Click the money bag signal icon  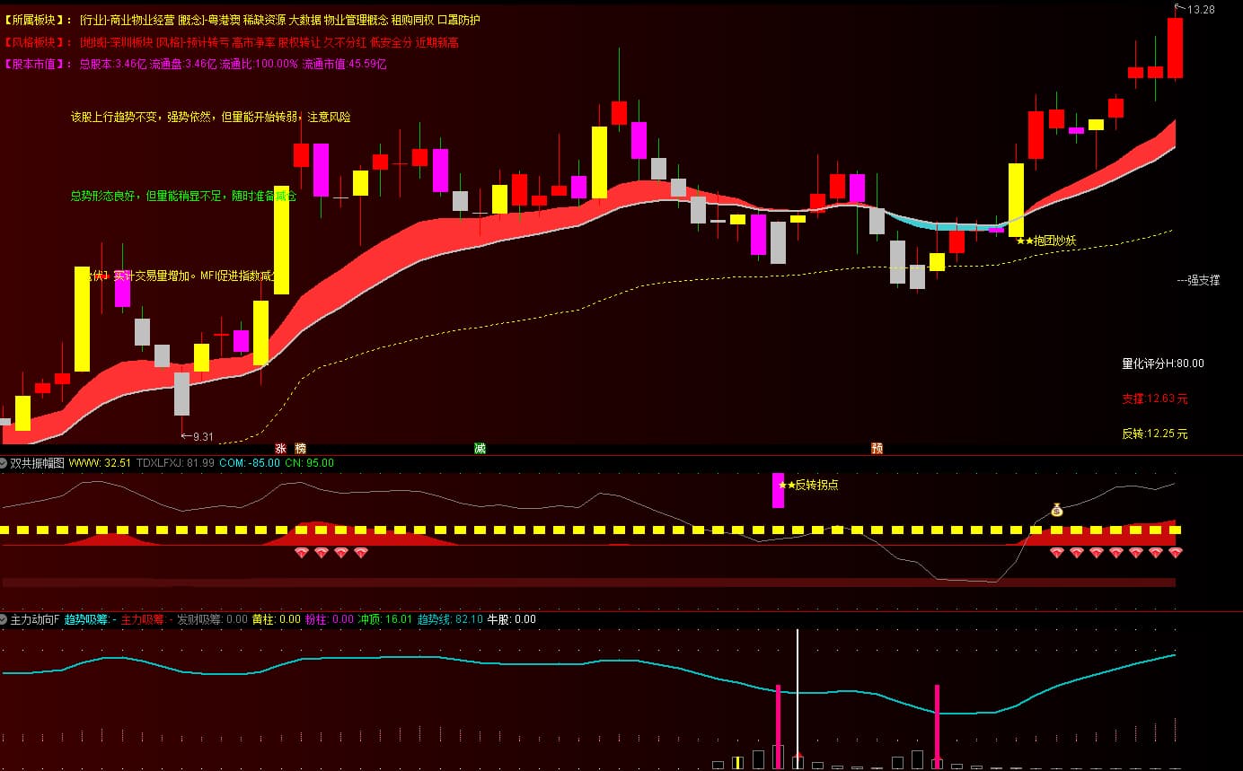(1056, 510)
